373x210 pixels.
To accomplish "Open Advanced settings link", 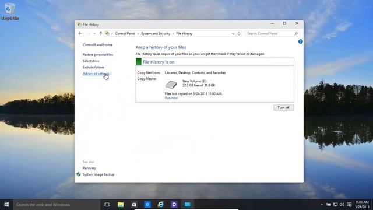I will [96, 73].
